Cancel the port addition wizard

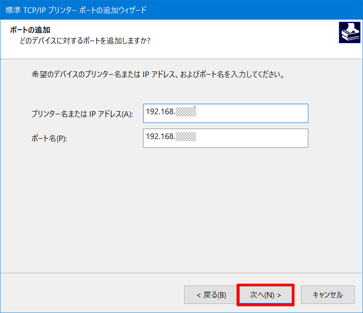click(328, 295)
